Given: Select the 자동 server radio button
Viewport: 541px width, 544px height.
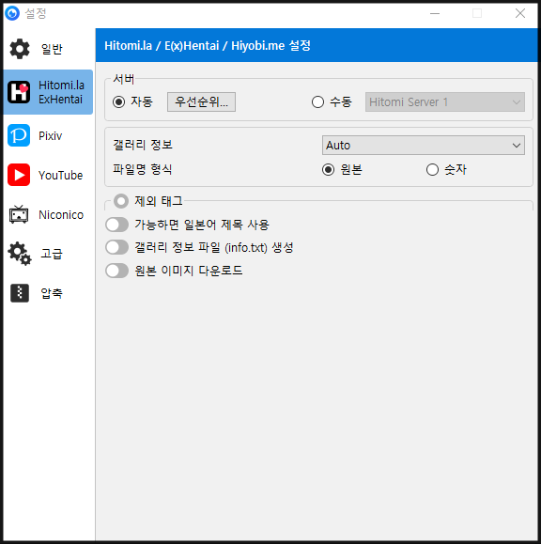Looking at the screenshot, I should point(119,102).
